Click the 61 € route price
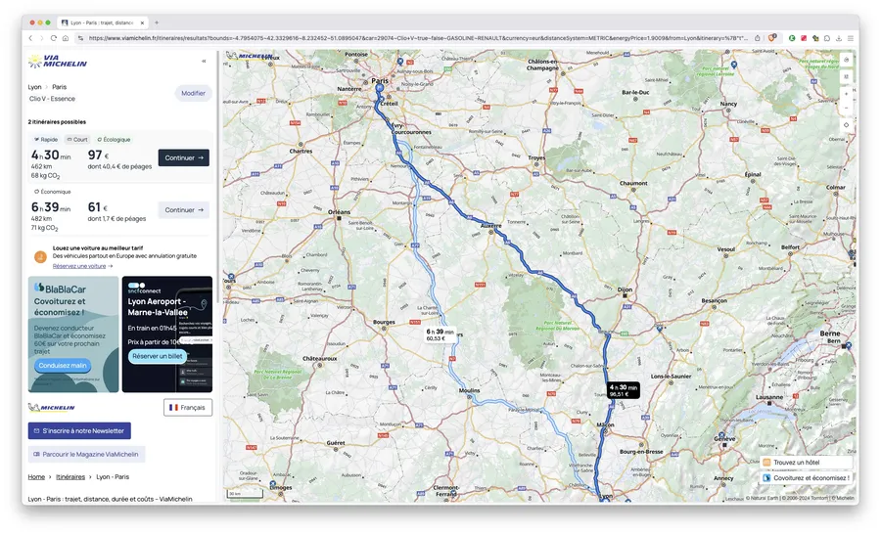Screen dimensions: 881x534 [97, 207]
